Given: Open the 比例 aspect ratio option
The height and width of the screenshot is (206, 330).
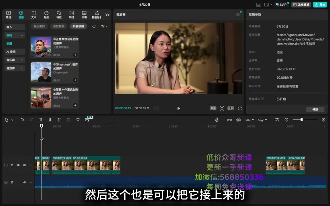Looking at the screenshot, I should (x=231, y=108).
